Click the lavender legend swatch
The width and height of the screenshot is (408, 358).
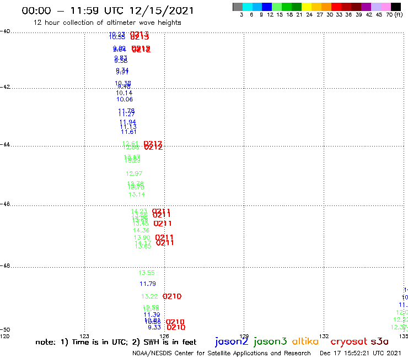[375, 7]
